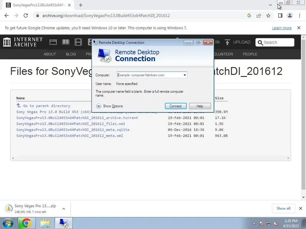
Task: Click UPLOAD in Archive navbar
Action: click(238, 42)
